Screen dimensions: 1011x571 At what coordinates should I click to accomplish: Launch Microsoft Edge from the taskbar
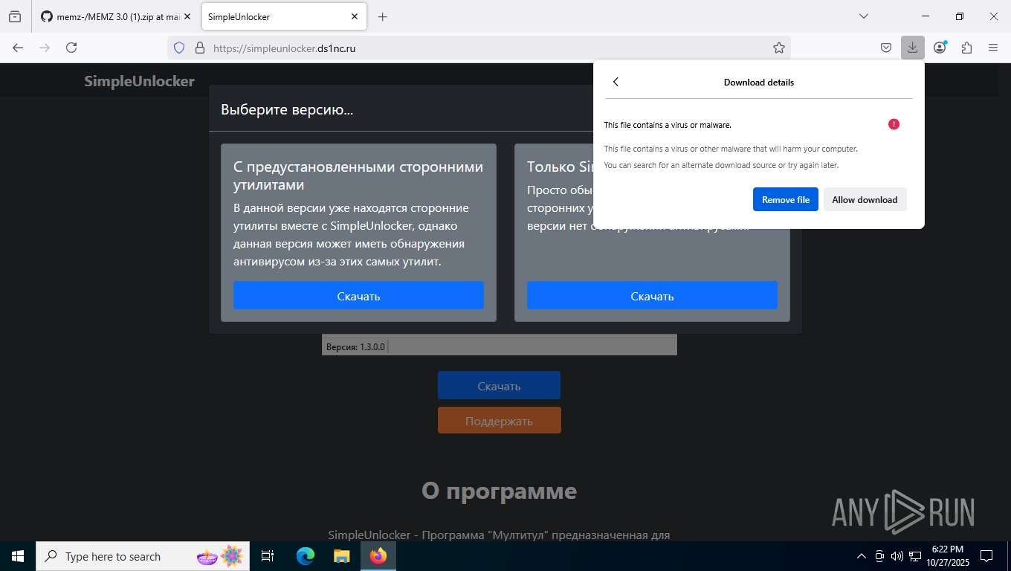pyautogui.click(x=306, y=556)
